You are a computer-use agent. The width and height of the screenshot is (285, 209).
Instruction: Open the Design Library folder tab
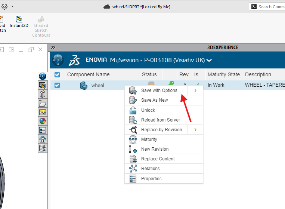pyautogui.click(x=43, y=103)
